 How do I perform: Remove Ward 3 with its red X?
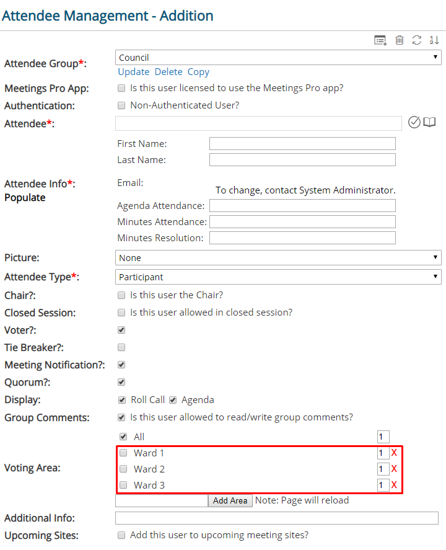(x=394, y=485)
